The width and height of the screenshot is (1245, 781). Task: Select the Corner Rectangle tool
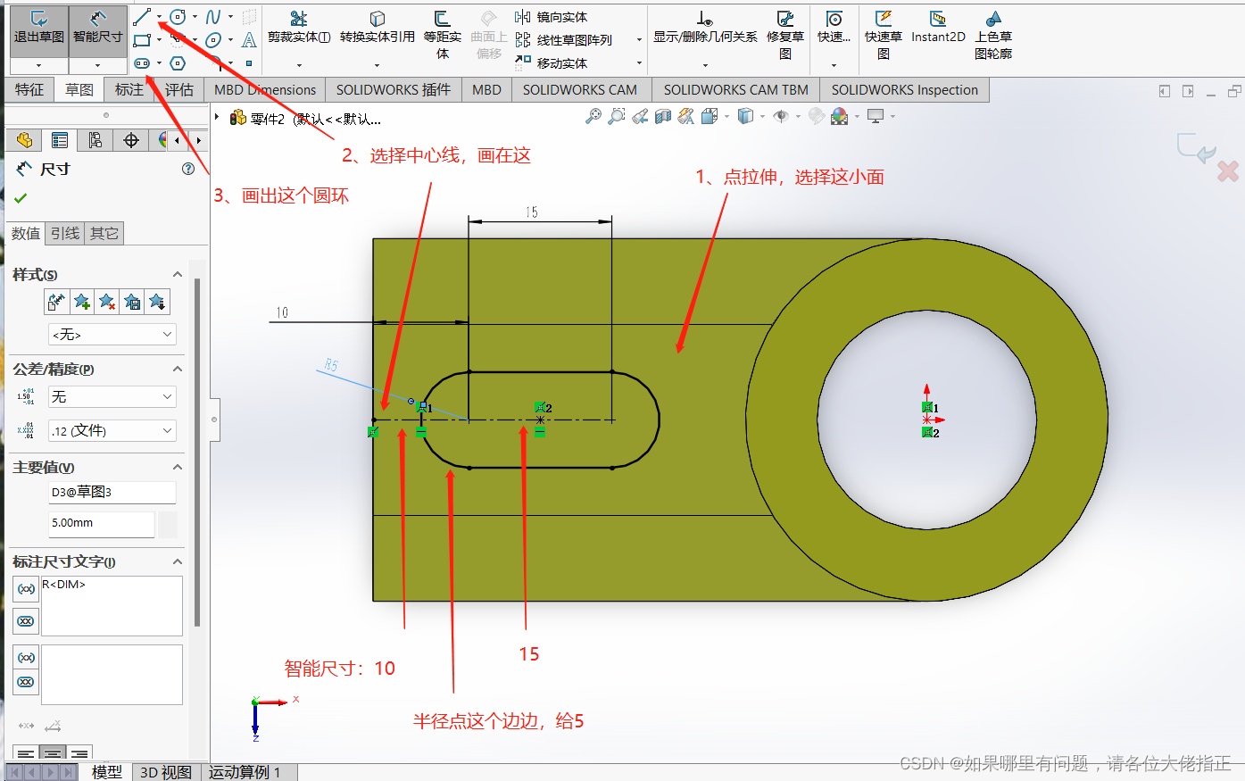(x=143, y=40)
